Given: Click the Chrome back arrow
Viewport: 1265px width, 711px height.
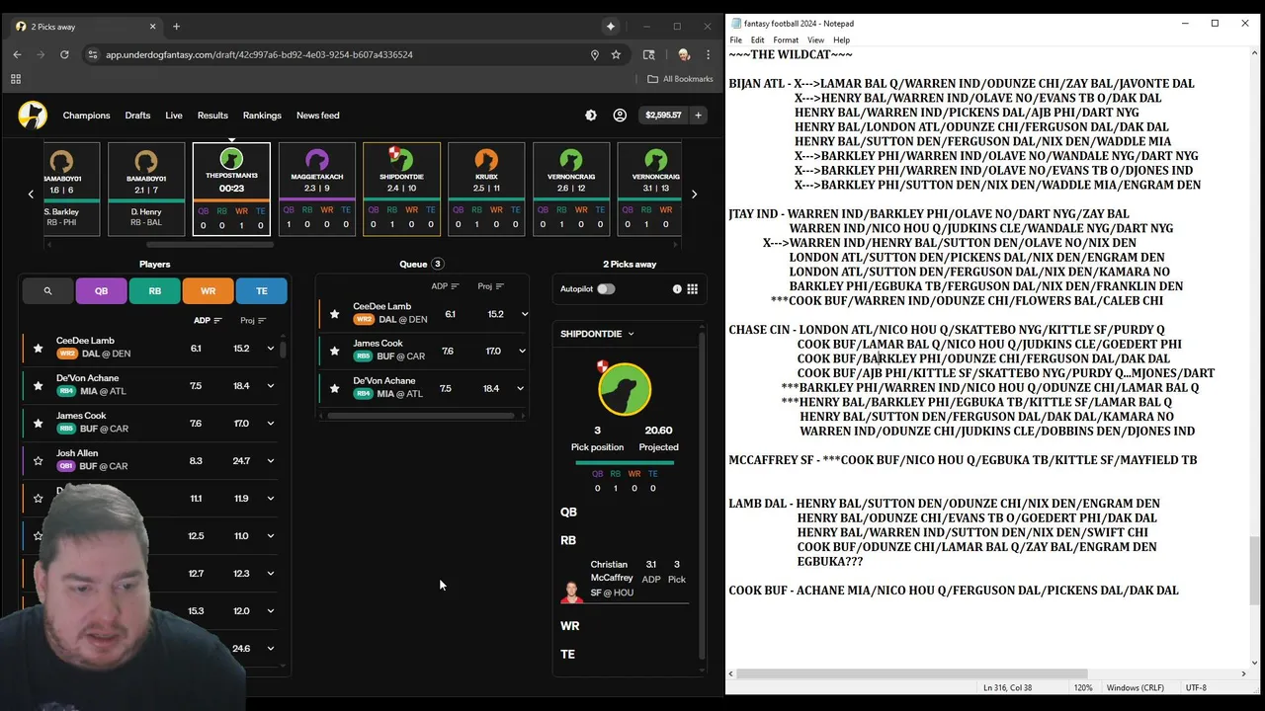Looking at the screenshot, I should 17,54.
